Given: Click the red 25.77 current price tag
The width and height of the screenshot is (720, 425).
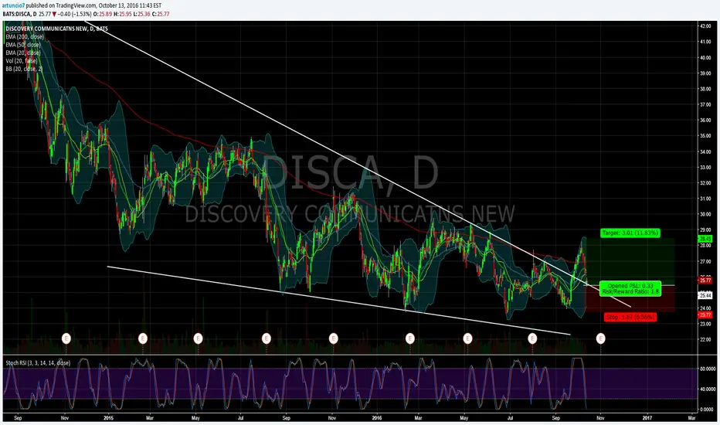Looking at the screenshot, I should (x=705, y=280).
